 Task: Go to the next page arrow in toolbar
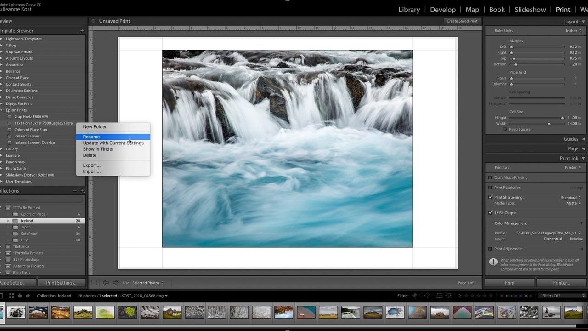pyautogui.click(x=115, y=283)
